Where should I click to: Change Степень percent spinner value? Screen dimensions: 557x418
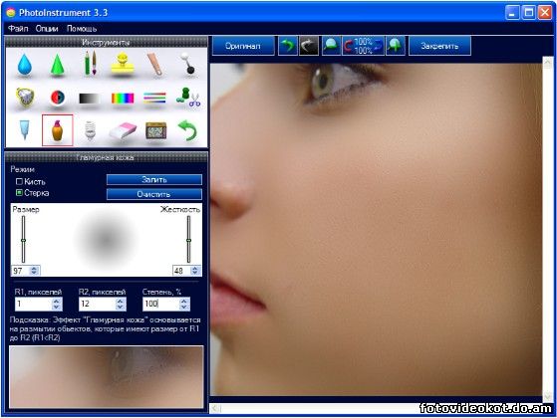(x=184, y=304)
